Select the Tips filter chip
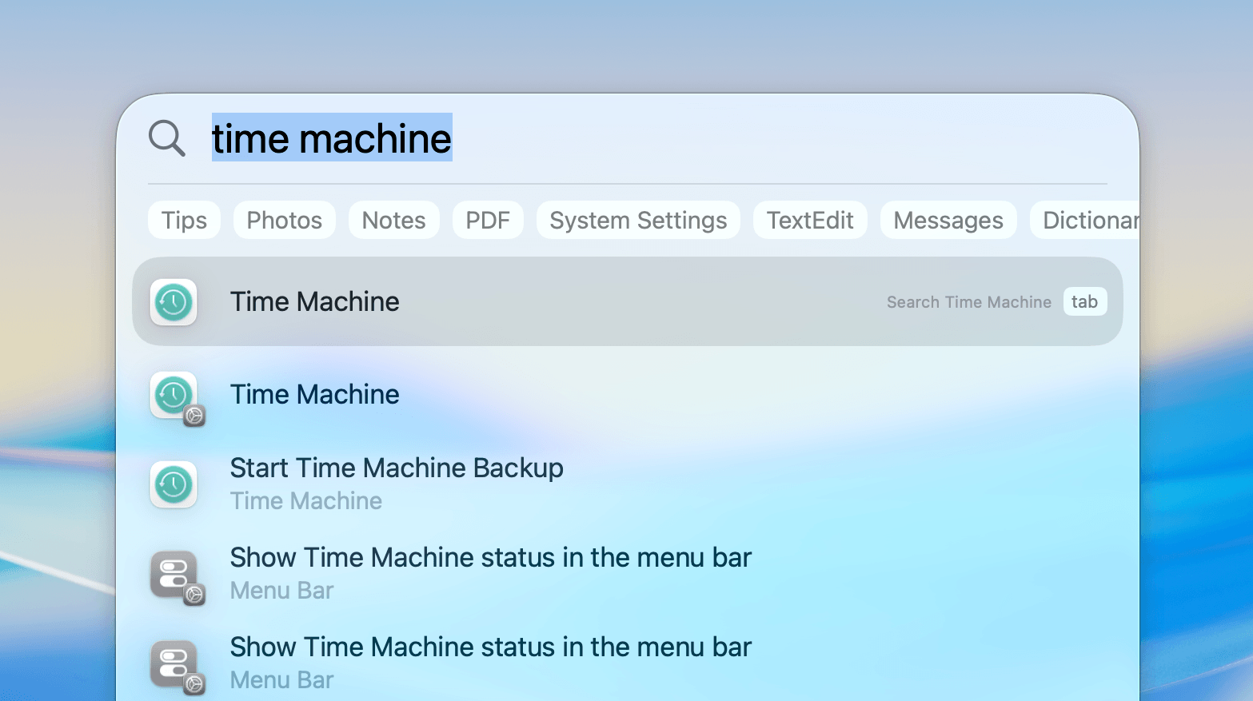 point(184,220)
